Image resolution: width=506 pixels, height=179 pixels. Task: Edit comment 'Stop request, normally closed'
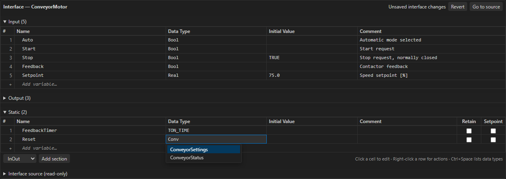click(431, 58)
